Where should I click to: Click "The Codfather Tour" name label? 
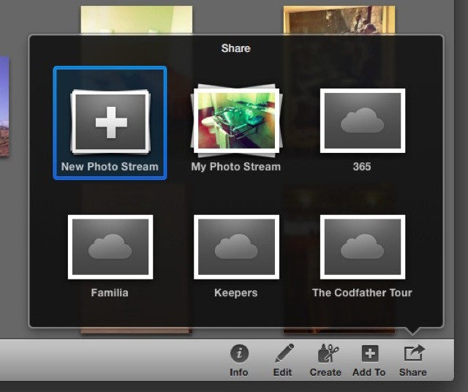[x=362, y=293]
